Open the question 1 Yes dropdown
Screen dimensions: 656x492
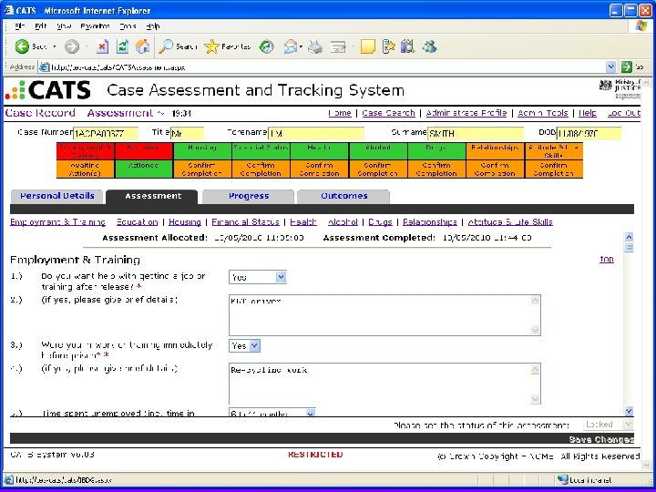point(258,277)
